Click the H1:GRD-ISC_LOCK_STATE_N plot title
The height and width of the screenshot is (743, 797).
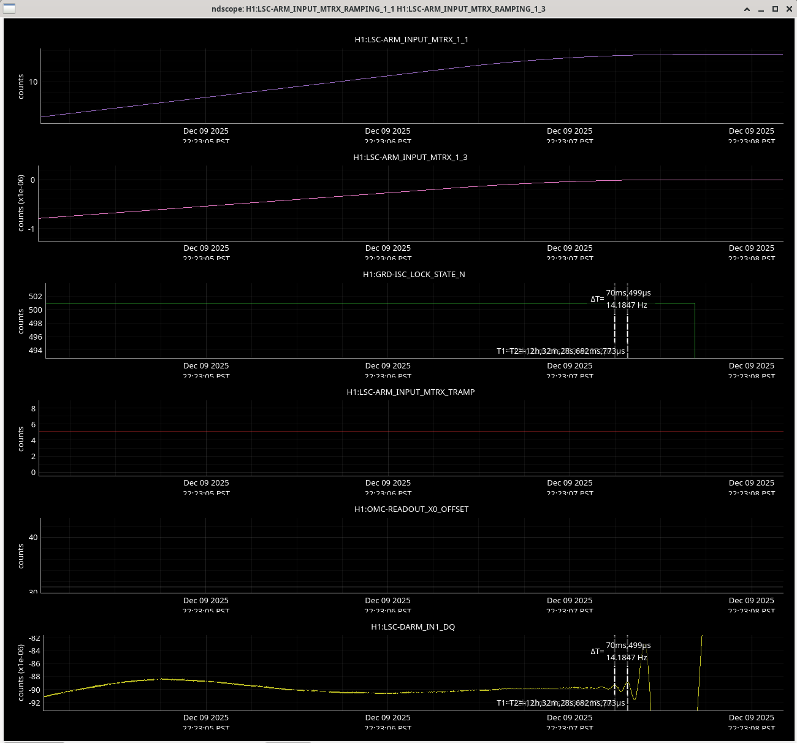413,274
